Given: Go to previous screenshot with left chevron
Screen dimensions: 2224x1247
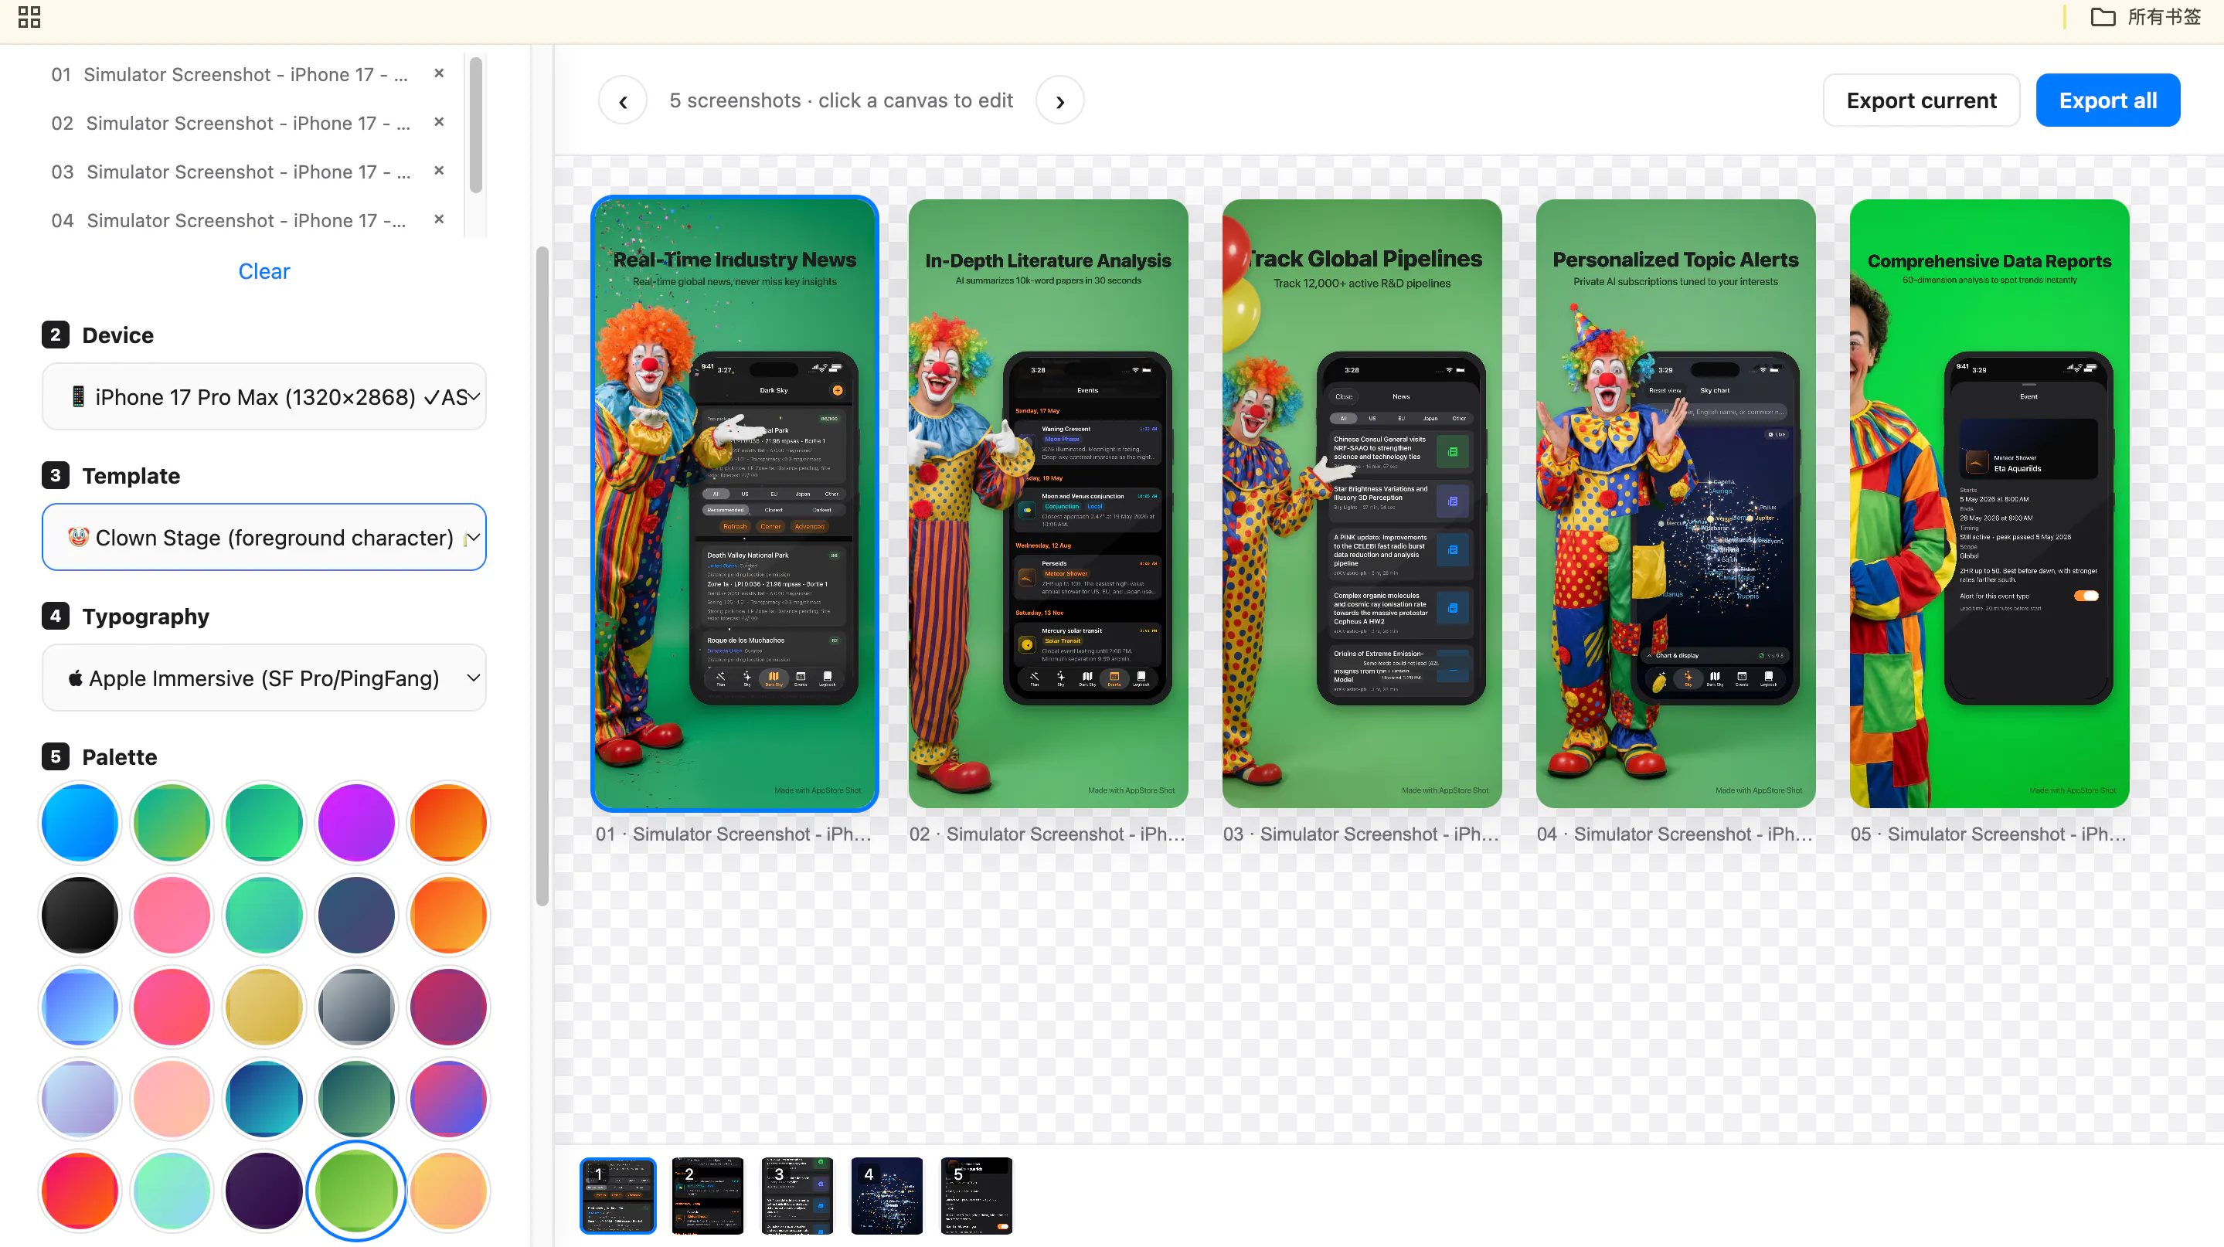Looking at the screenshot, I should click(623, 101).
